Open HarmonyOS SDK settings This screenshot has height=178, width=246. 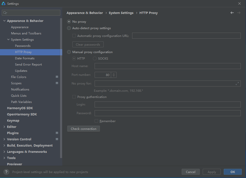[x=20, y=108]
